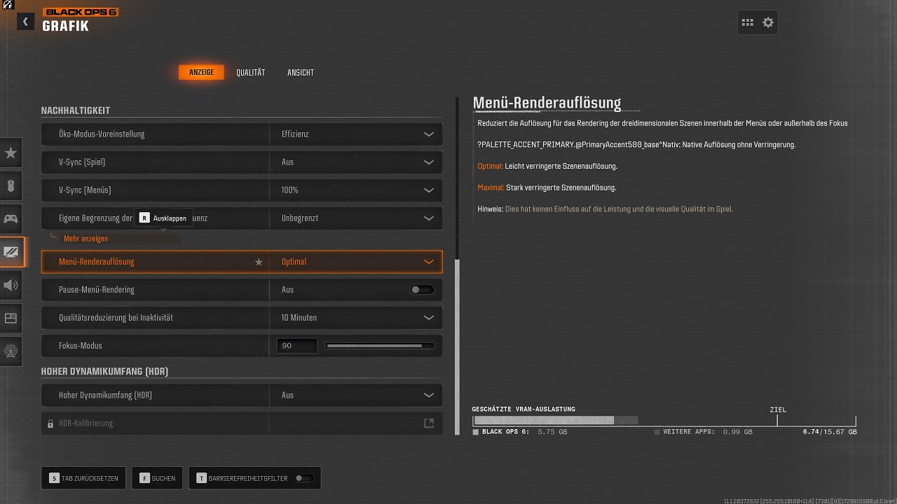Click the Pause-Menü-Rendering label
This screenshot has width=897, height=504.
[x=97, y=290]
